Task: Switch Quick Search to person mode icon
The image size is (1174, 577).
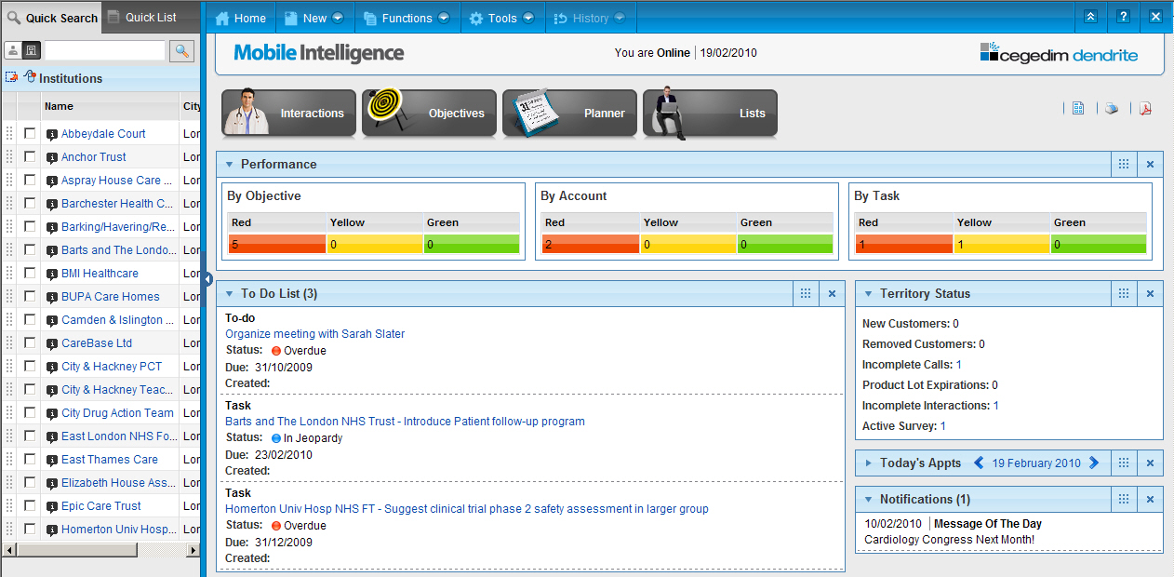Action: (13, 50)
